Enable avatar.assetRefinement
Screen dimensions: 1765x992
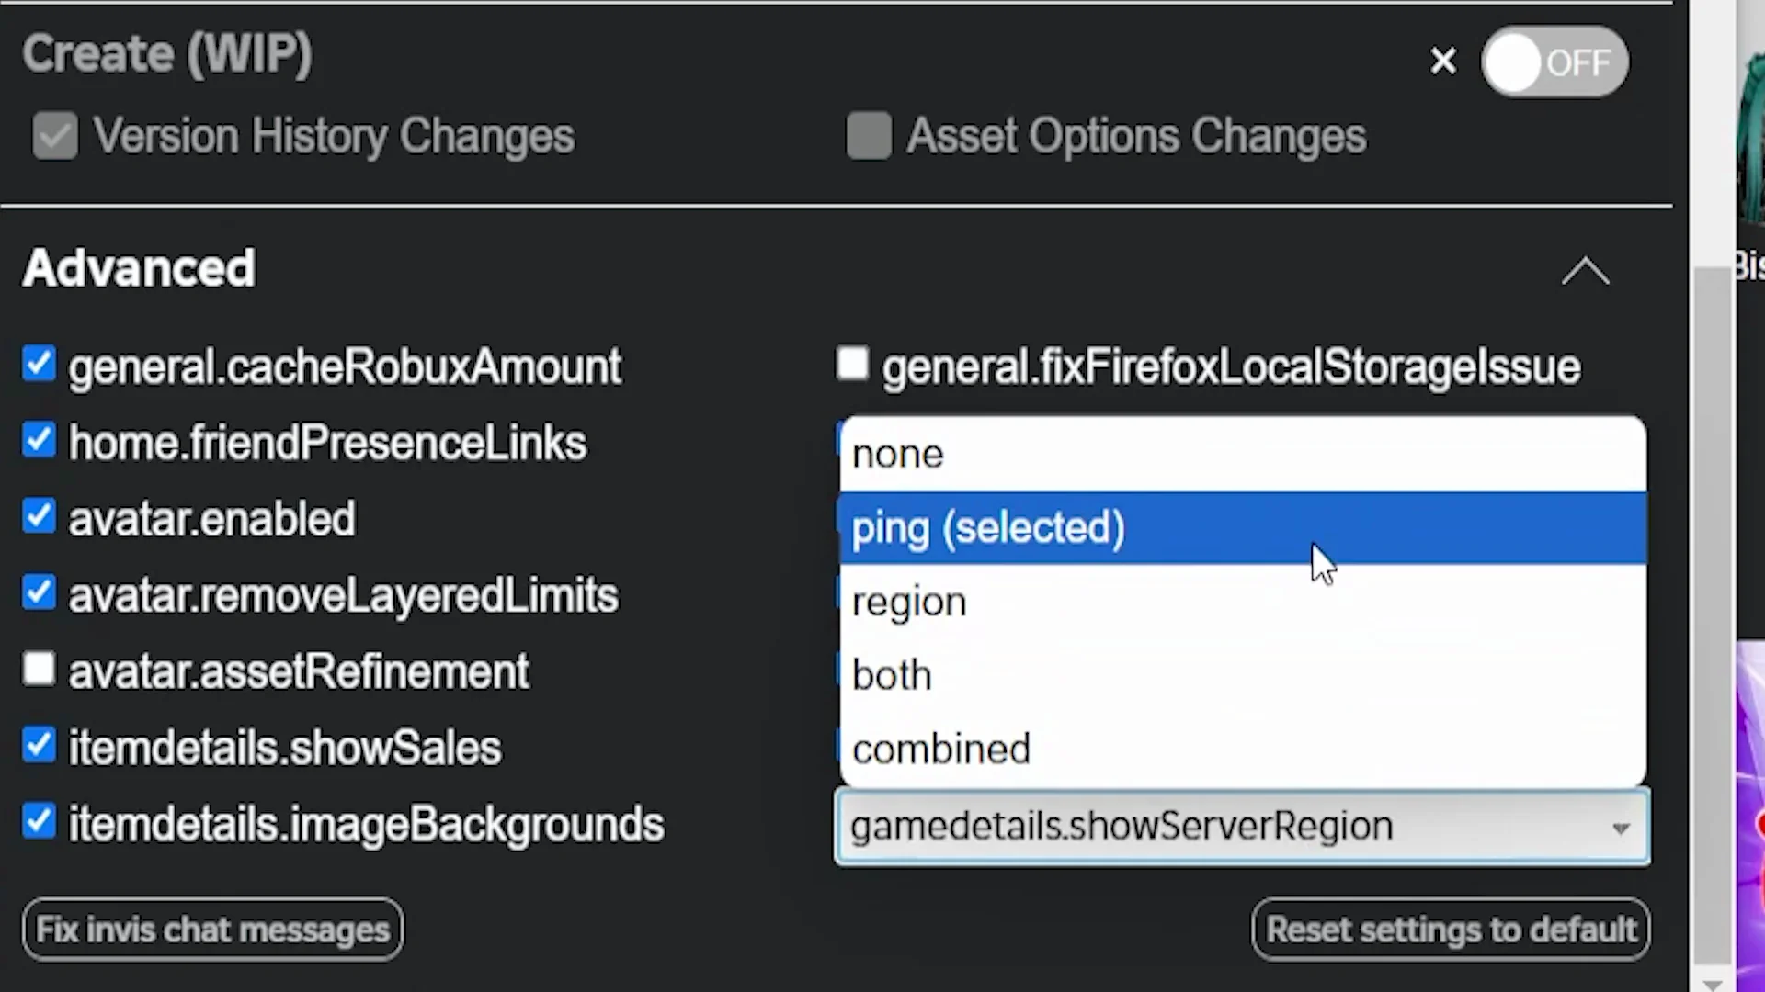(39, 670)
